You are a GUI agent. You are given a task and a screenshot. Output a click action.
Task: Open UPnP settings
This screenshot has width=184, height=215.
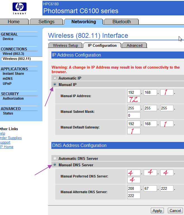[x=7, y=83]
